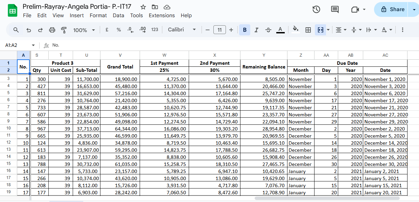The width and height of the screenshot is (419, 202).
Task: Click the Undo arrow icon
Action: pos(29,30)
